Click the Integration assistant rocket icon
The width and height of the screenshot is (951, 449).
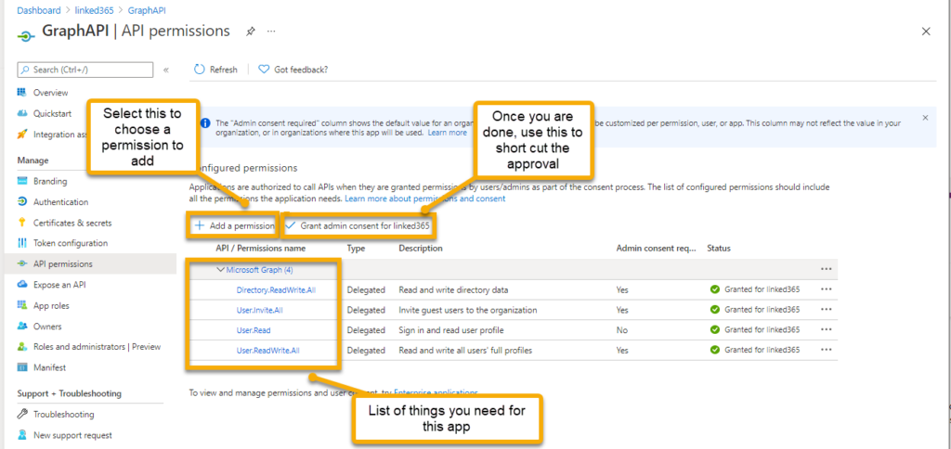pyautogui.click(x=22, y=134)
